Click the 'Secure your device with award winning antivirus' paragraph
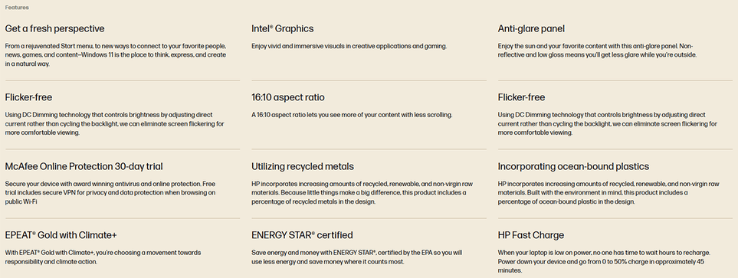This screenshot has width=738, height=278. [110, 192]
